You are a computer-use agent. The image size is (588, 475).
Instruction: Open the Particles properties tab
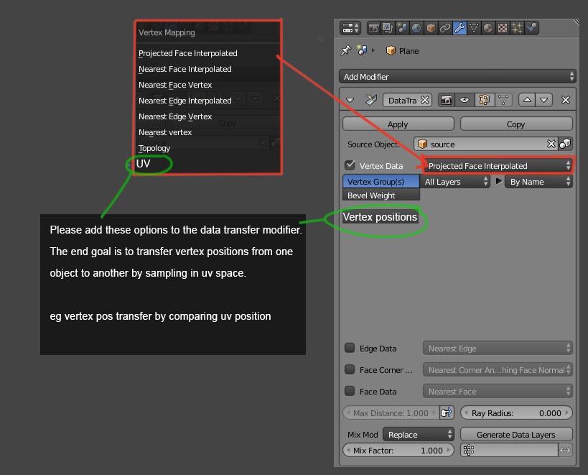(517, 28)
